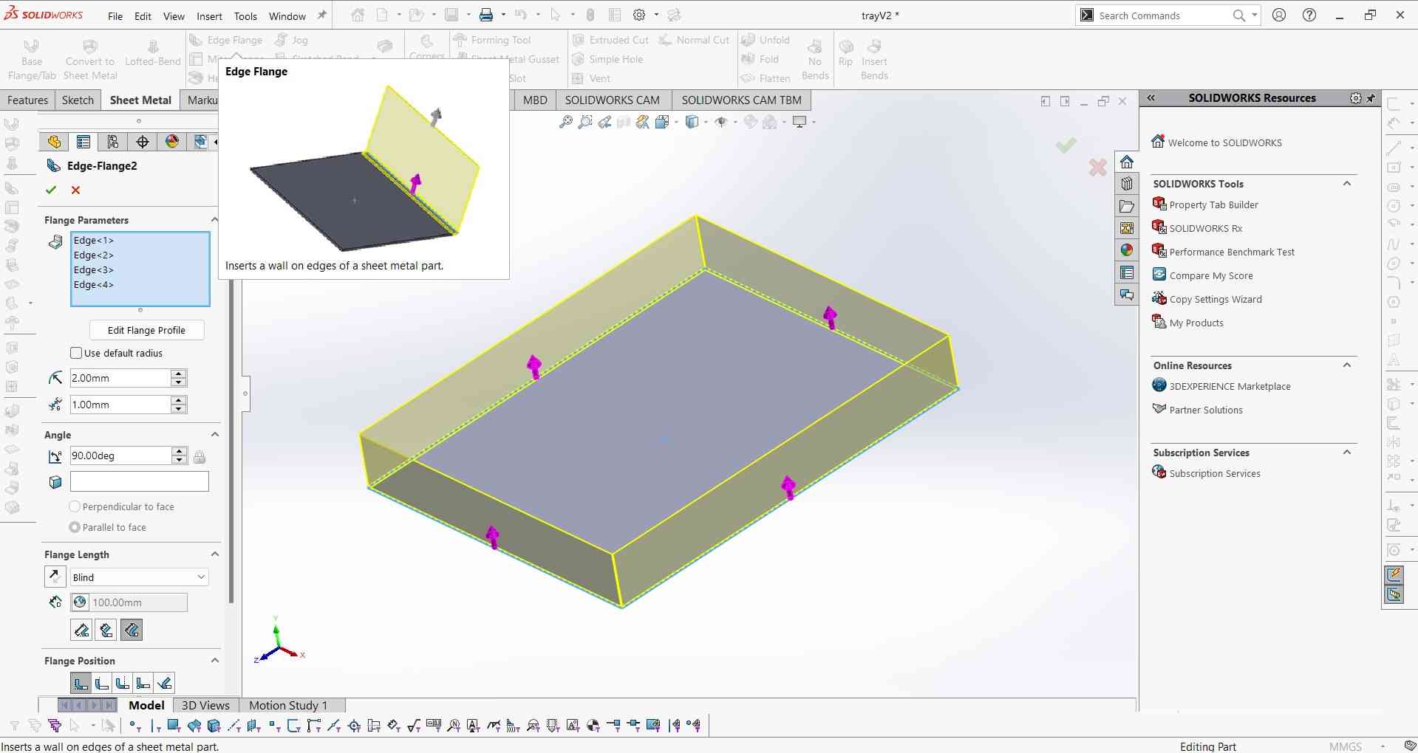Open Search Commands dropdown arrow
Viewport: 1418px width, 753px height.
[1254, 15]
